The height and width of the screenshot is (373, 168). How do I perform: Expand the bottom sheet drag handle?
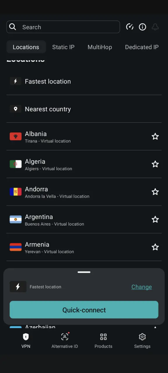(x=84, y=272)
